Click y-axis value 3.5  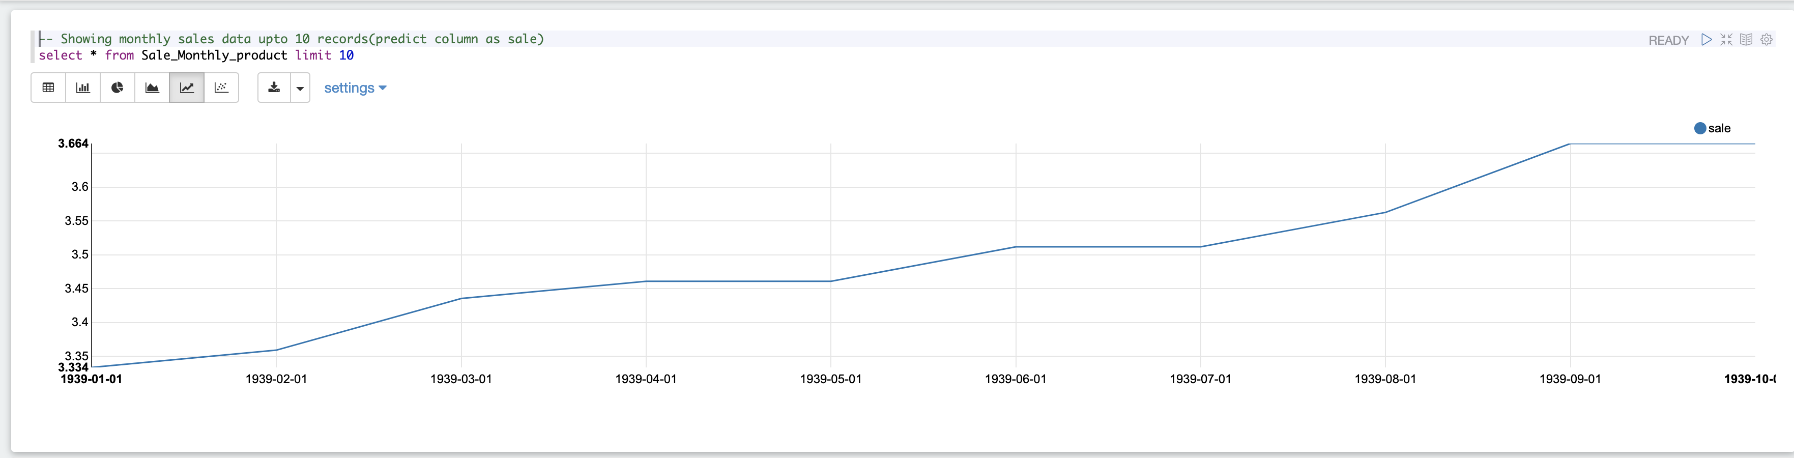[80, 254]
